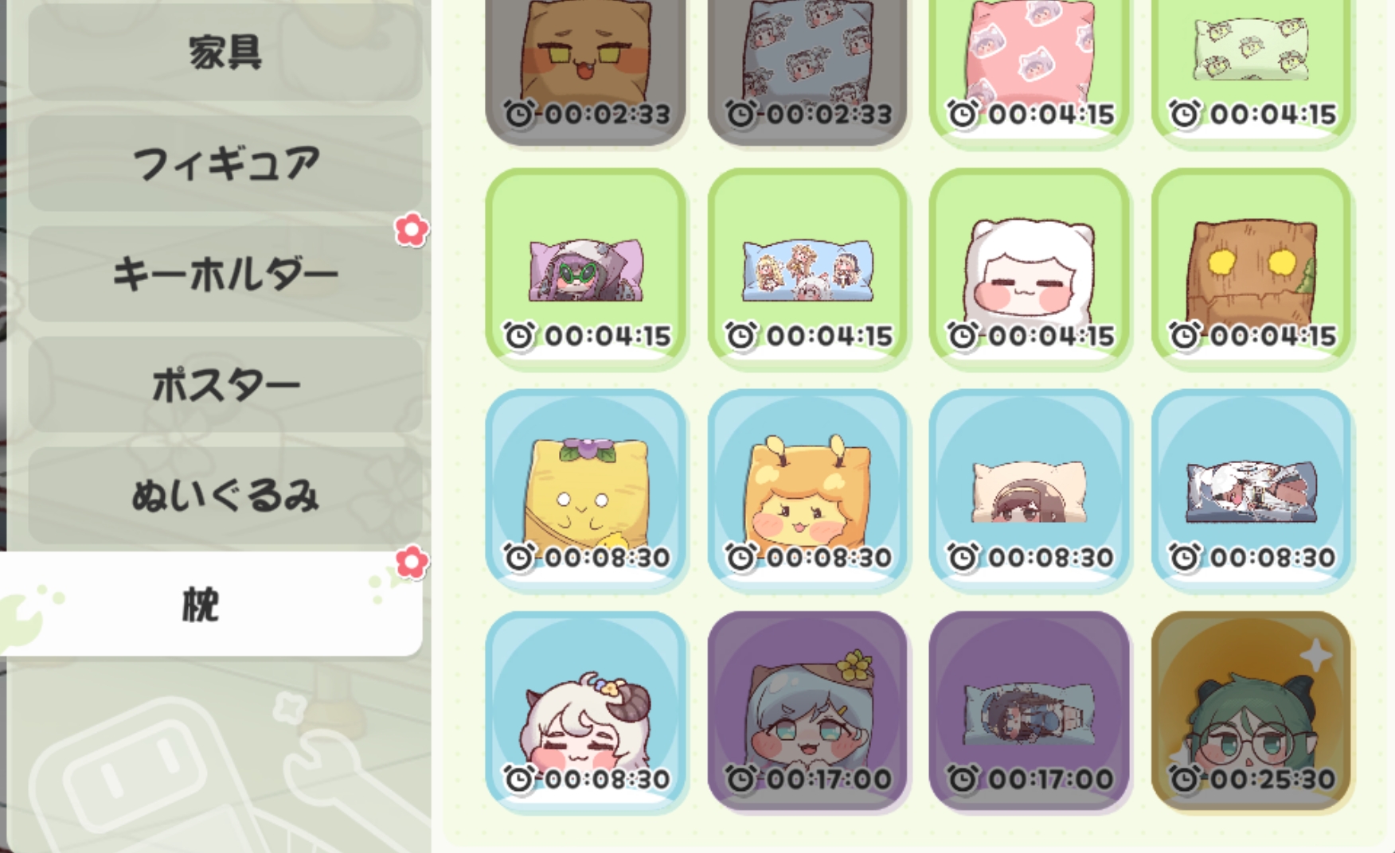Select the 枕 category tab
Screen dimensions: 1395x853
[x=211, y=605]
